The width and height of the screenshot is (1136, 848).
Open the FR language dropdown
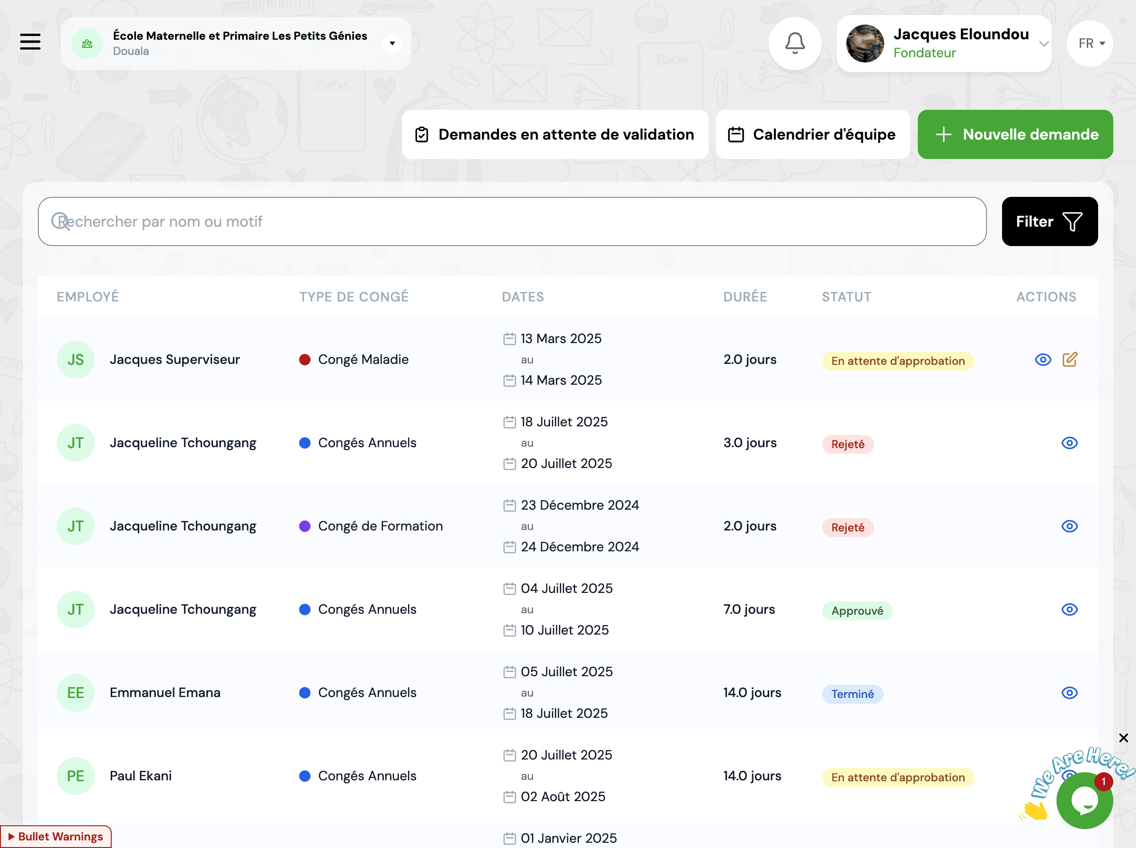1090,44
